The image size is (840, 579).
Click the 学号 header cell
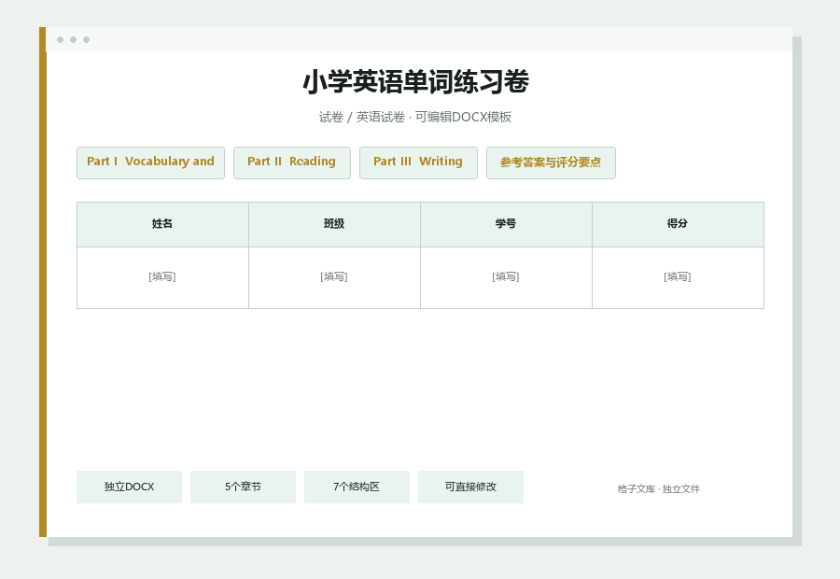point(506,225)
